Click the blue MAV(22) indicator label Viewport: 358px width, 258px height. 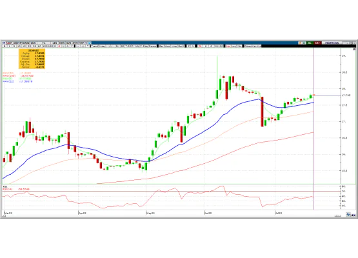coord(8,81)
